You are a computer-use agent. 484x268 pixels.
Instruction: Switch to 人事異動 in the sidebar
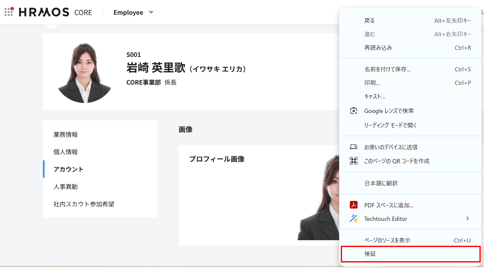[66, 187]
